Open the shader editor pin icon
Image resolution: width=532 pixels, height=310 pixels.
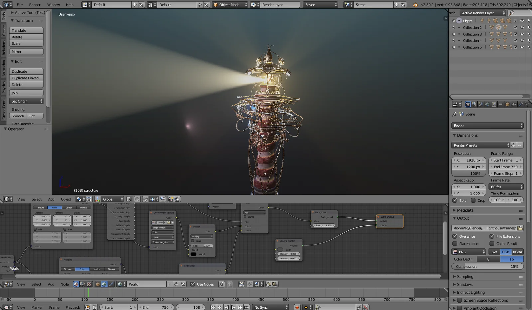click(x=222, y=284)
